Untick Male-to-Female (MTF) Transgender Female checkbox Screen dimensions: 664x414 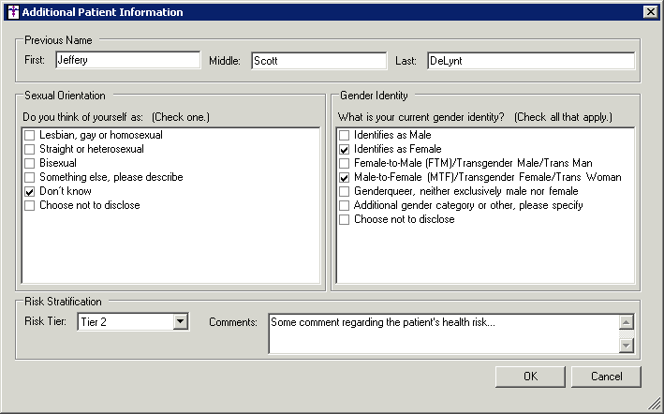click(x=345, y=177)
